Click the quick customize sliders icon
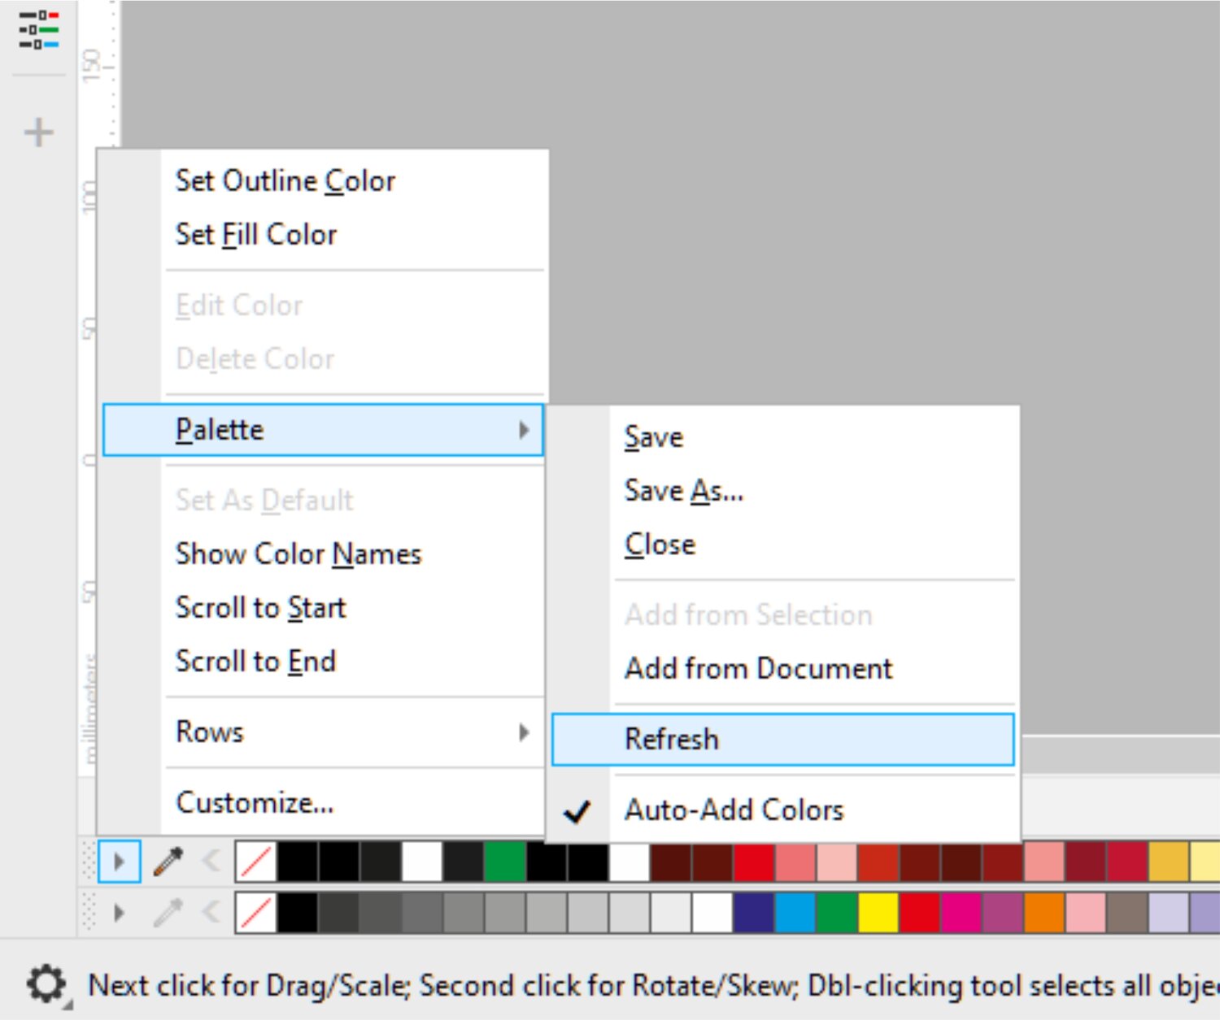The image size is (1220, 1020). pyautogui.click(x=38, y=29)
